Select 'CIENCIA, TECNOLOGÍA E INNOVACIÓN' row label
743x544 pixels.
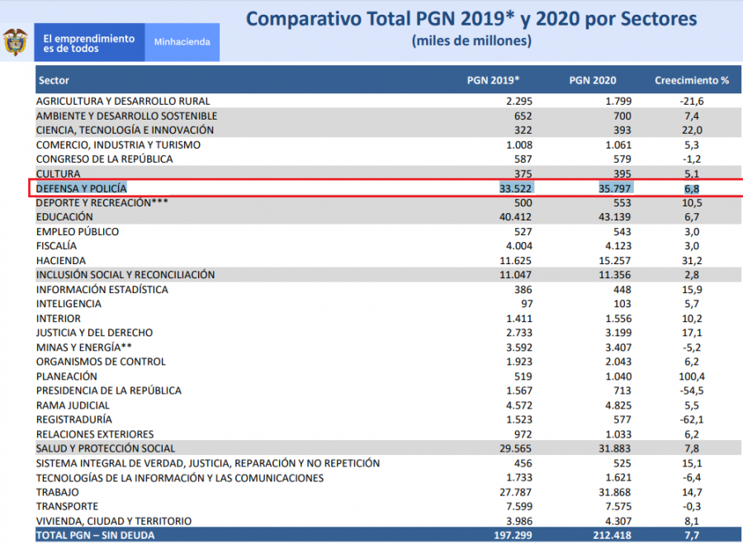point(125,130)
